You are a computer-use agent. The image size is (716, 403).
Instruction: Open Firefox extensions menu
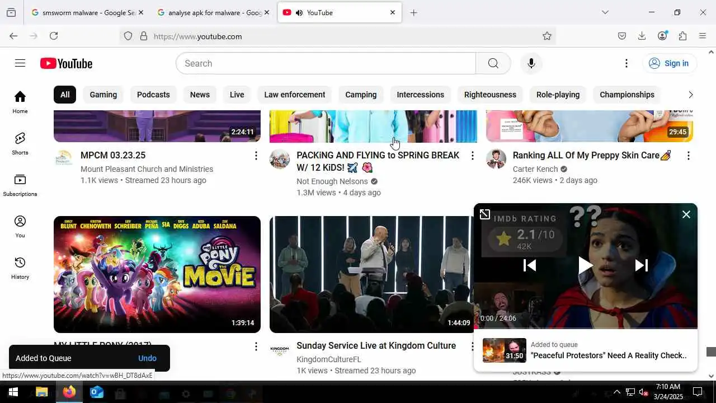(x=682, y=36)
